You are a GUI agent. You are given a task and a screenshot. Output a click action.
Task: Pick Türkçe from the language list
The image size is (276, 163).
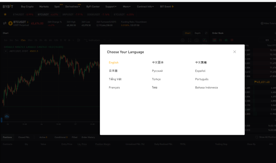click(x=156, y=79)
